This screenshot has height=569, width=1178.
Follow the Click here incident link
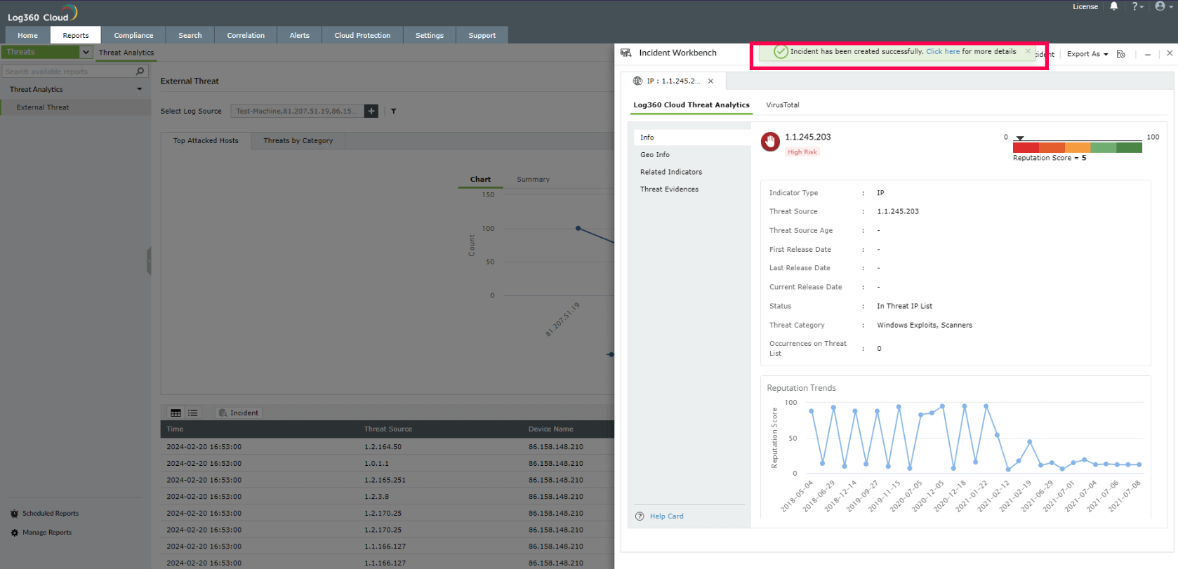coord(943,52)
